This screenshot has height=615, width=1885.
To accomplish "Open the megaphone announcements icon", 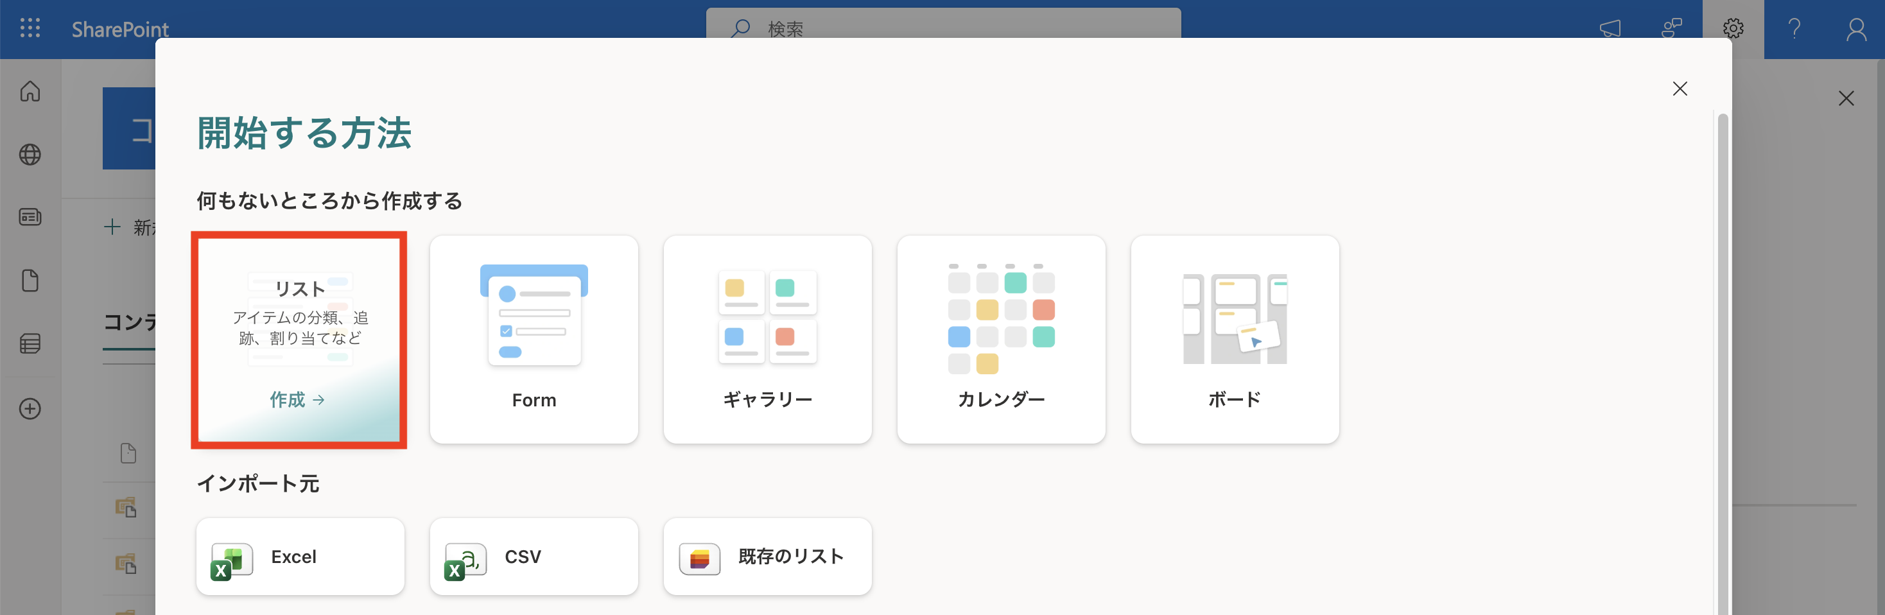I will tap(1610, 28).
